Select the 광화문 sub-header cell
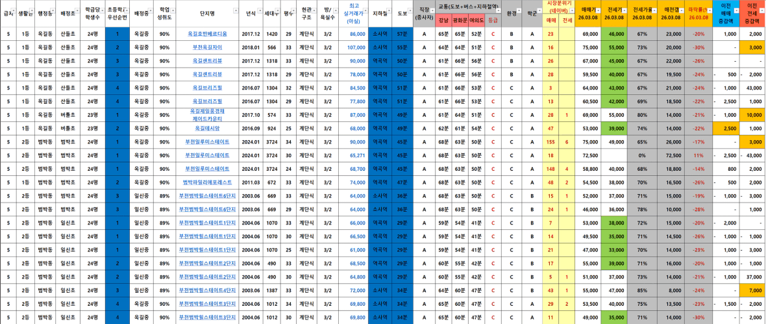This screenshot has width=766, height=324. [x=460, y=21]
